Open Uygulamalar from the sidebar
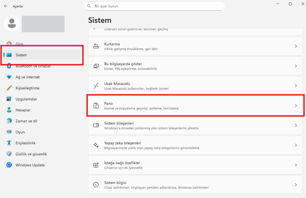The width and height of the screenshot is (306, 198). point(26,99)
